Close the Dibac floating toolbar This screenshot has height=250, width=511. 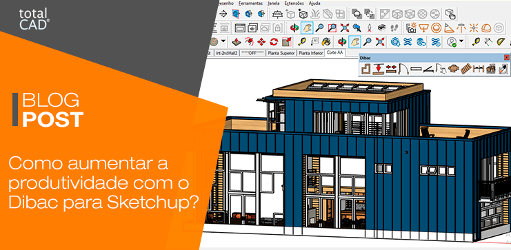pos(506,57)
